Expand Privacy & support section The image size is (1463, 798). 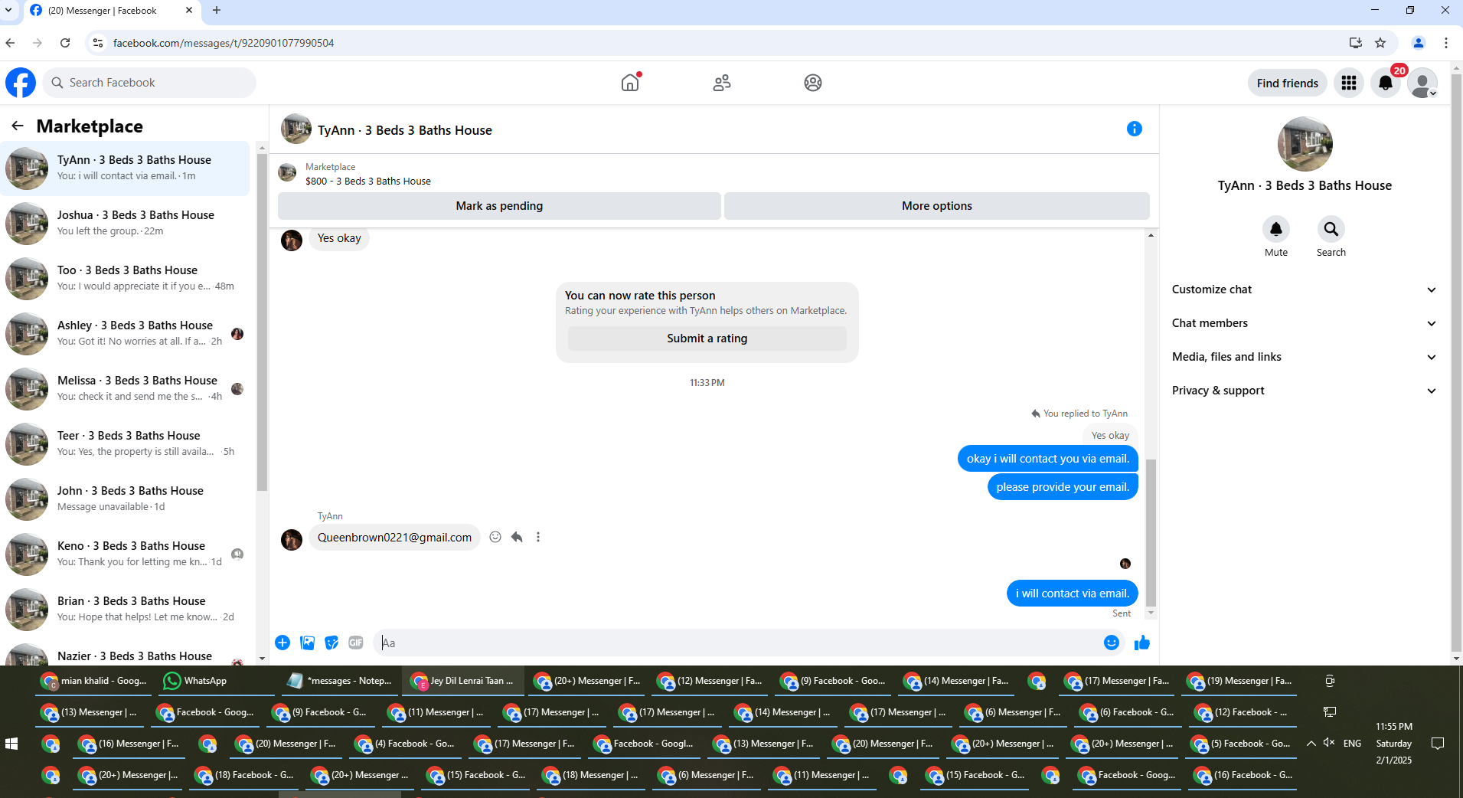pos(1304,391)
